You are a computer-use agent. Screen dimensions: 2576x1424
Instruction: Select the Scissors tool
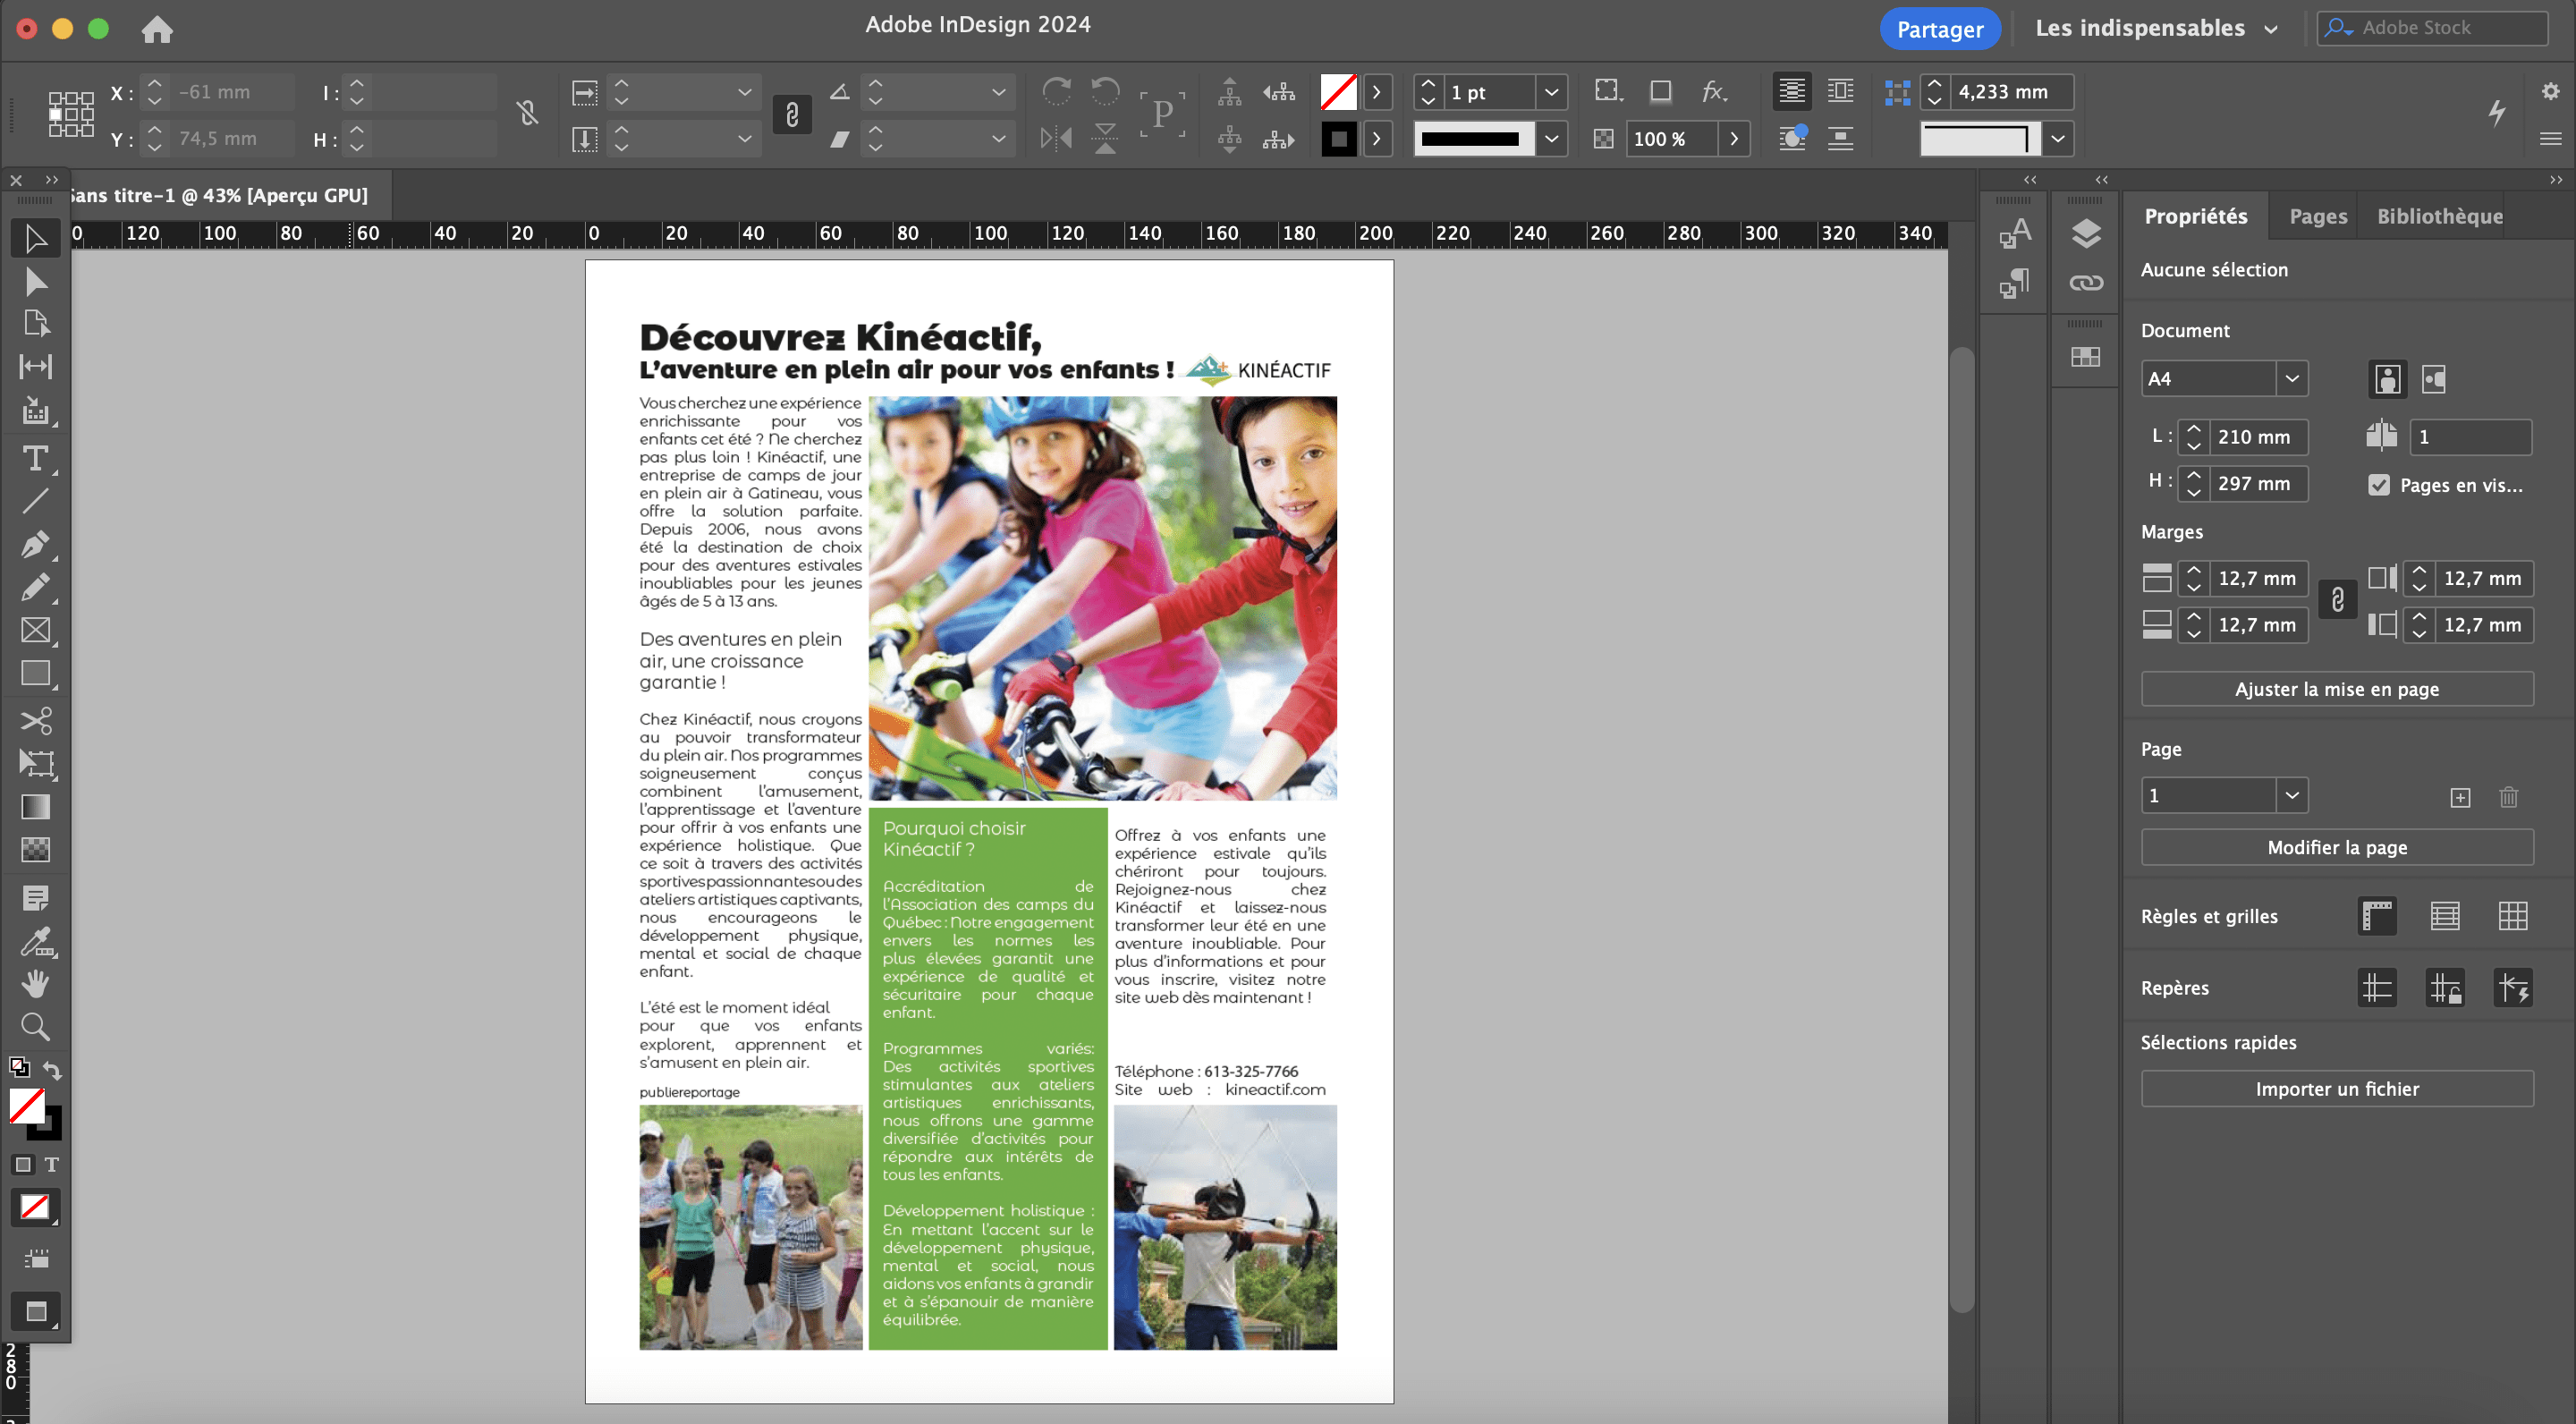[35, 720]
